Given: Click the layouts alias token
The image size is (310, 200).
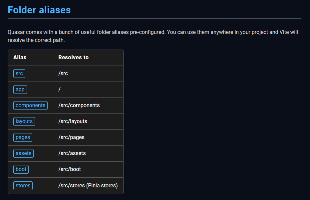Looking at the screenshot, I should pos(24,121).
